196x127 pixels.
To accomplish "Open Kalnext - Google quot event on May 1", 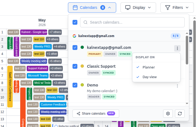I will click(34, 32).
